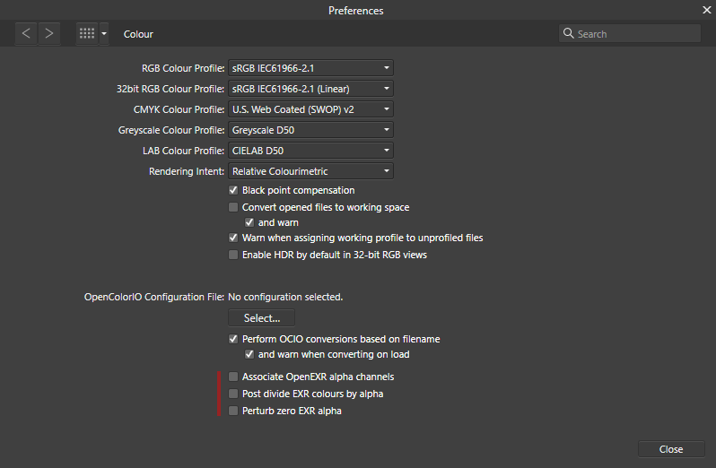Go back with the left arrow button

[x=26, y=34]
